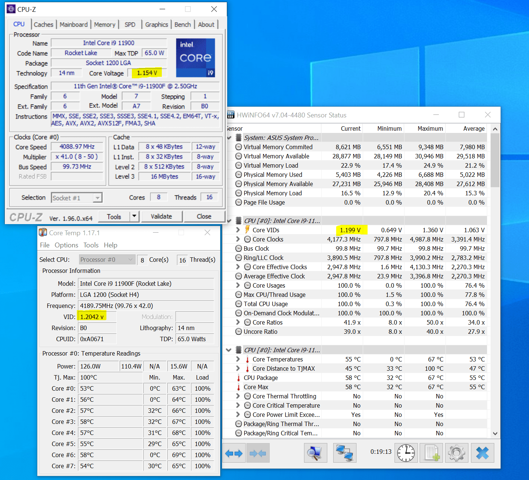
Task: Switch to the Mainboard tab in CPU-Z
Action: 74,24
